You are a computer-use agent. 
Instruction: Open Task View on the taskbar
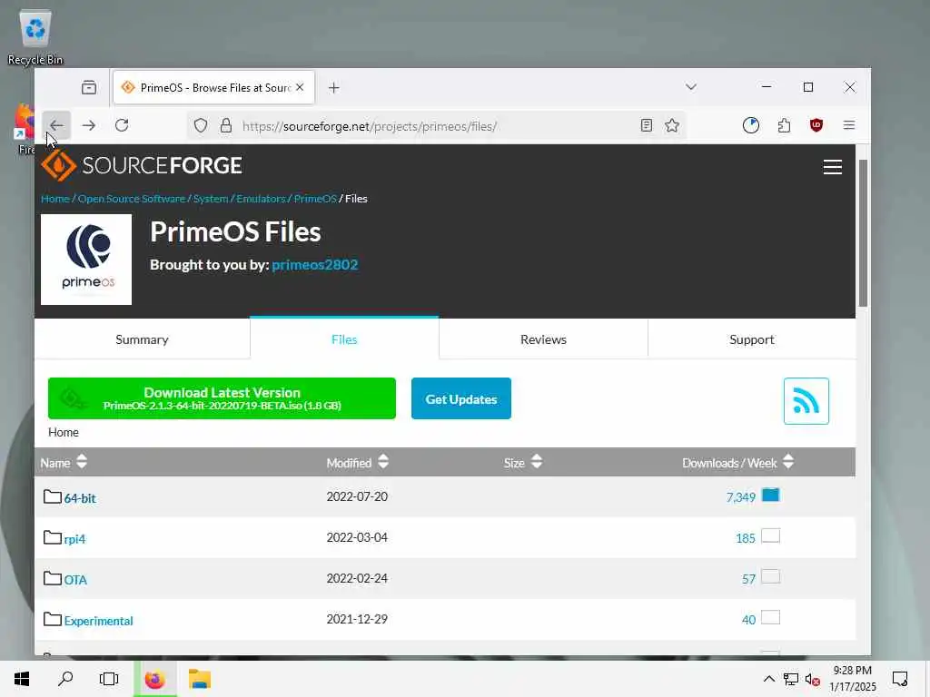coord(109,679)
